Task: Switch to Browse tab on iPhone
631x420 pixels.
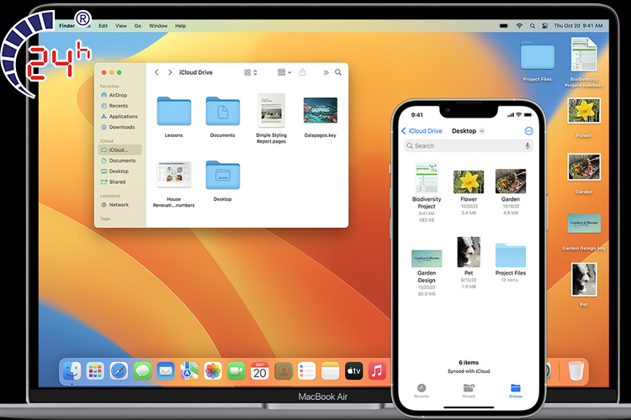Action: point(516,391)
